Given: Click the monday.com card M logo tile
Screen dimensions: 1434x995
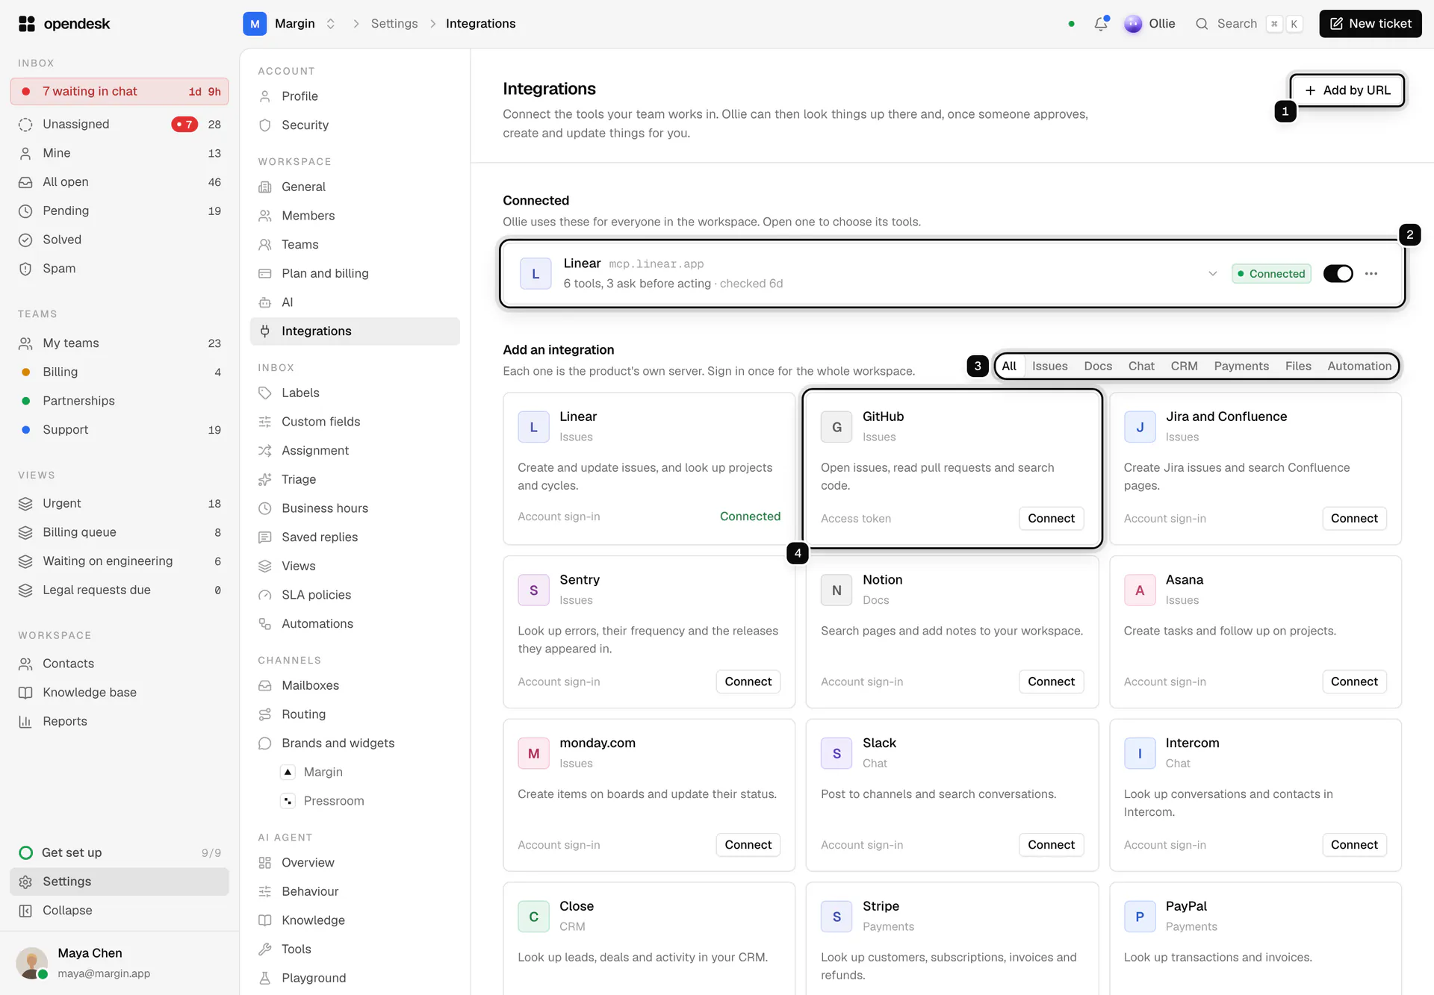Looking at the screenshot, I should tap(533, 754).
